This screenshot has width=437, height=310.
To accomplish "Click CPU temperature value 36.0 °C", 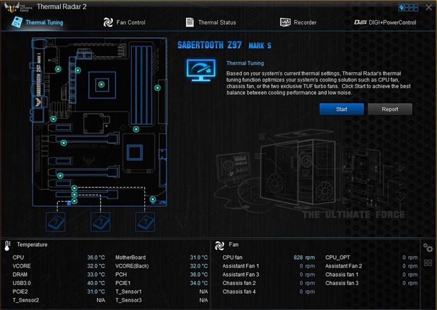I will (96, 257).
